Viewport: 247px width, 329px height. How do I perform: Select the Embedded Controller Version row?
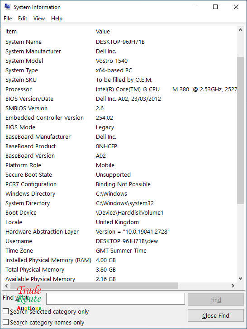120,117
